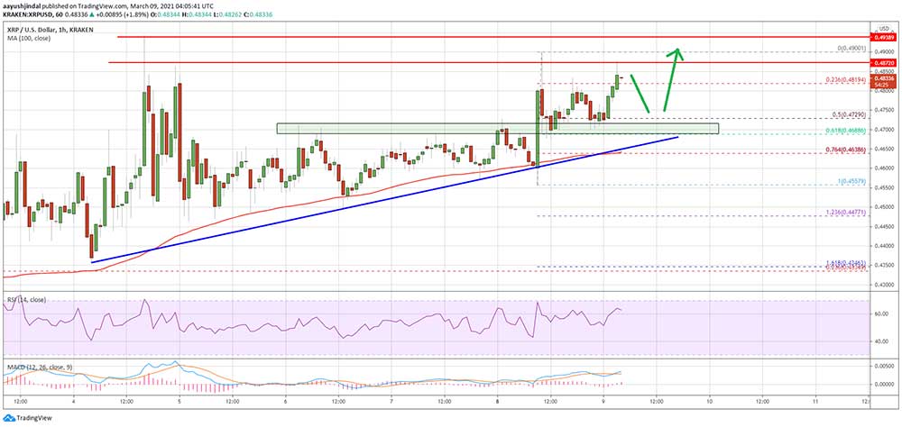Viewport: 902px width, 427px height.
Task: Select the 1.236(0.44771) Fibonacci level label
Action: pyautogui.click(x=846, y=213)
